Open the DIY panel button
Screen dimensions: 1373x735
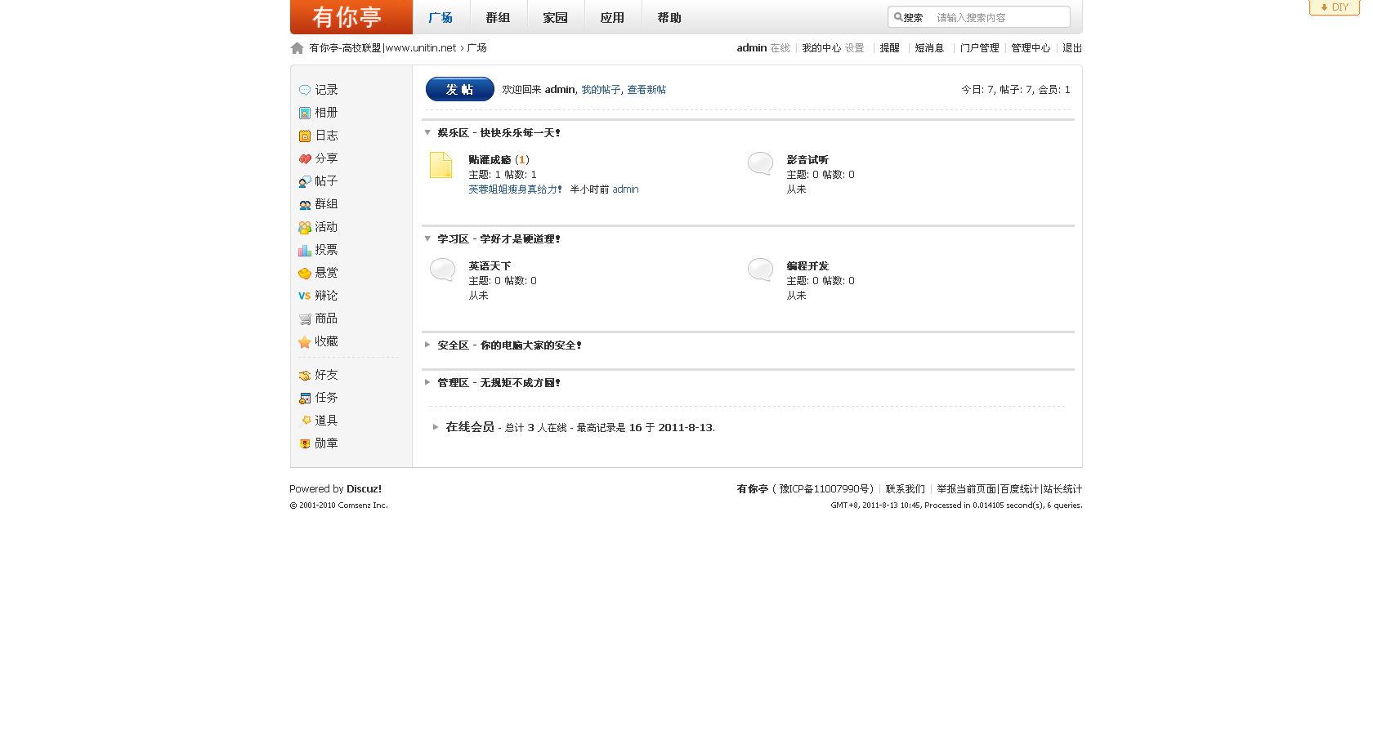click(1334, 7)
